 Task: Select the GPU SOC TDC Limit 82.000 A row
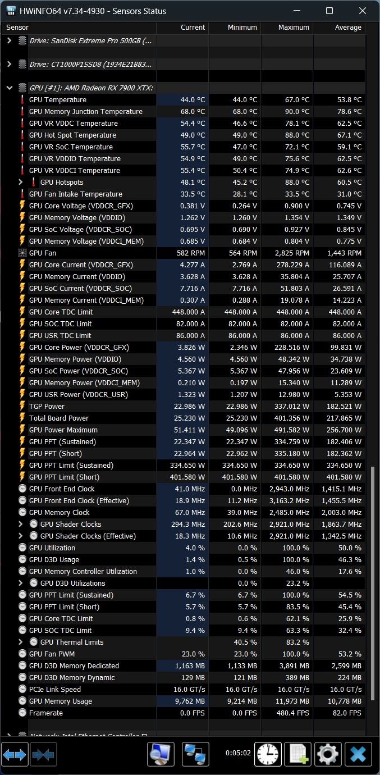click(184, 324)
